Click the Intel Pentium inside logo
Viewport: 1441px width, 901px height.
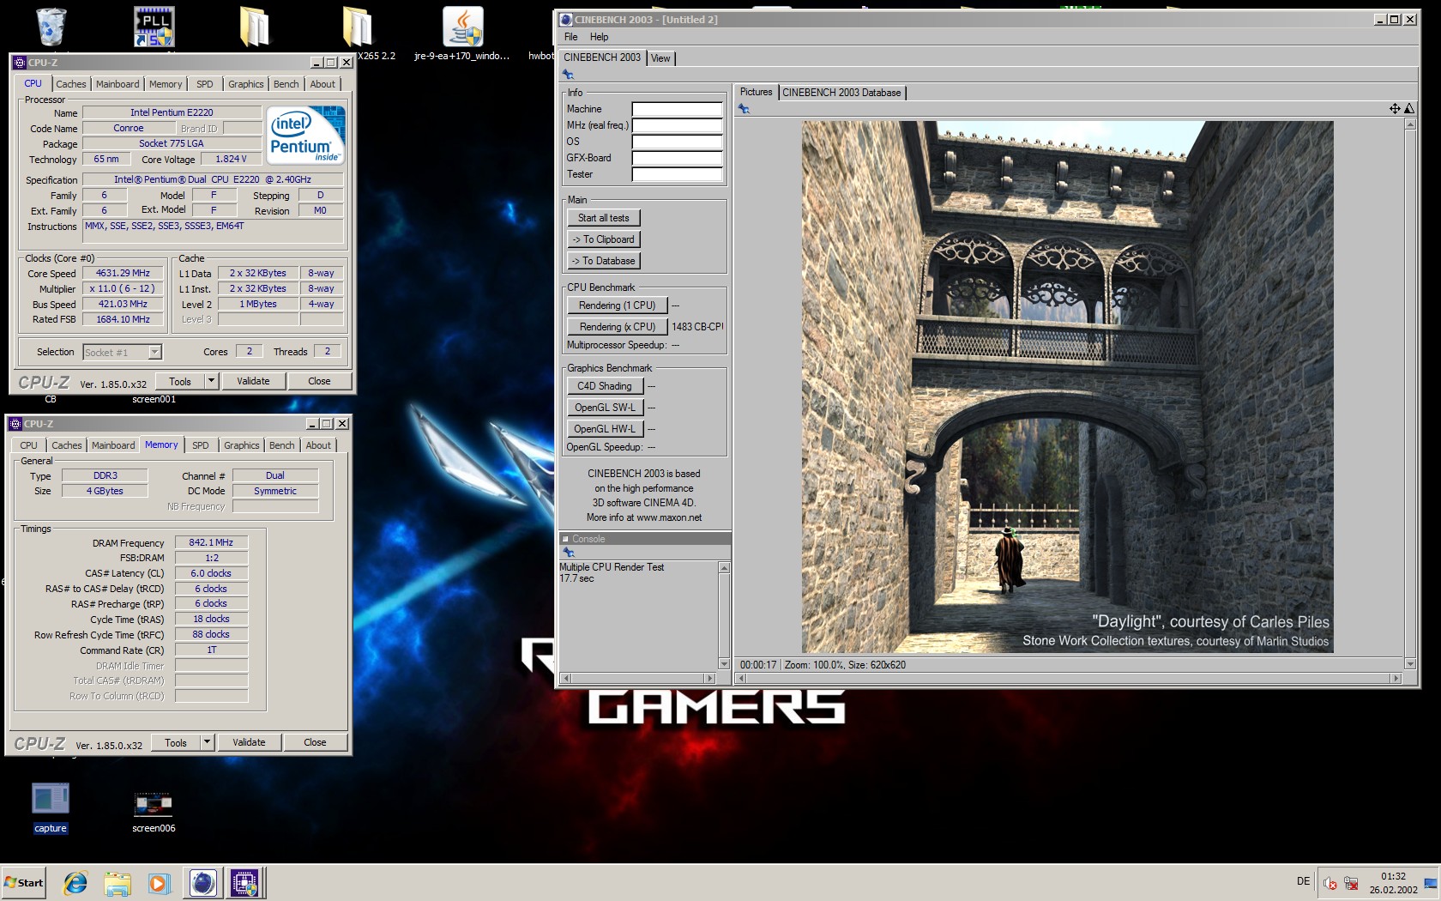[305, 135]
